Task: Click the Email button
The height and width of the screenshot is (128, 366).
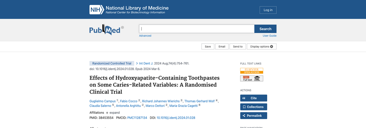Action: coord(222,47)
